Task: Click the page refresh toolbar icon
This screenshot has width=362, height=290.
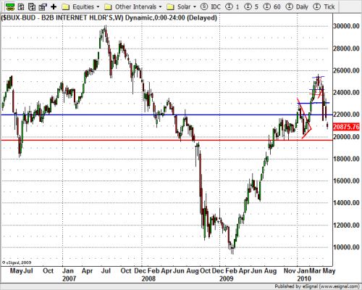Action: (x=32, y=7)
